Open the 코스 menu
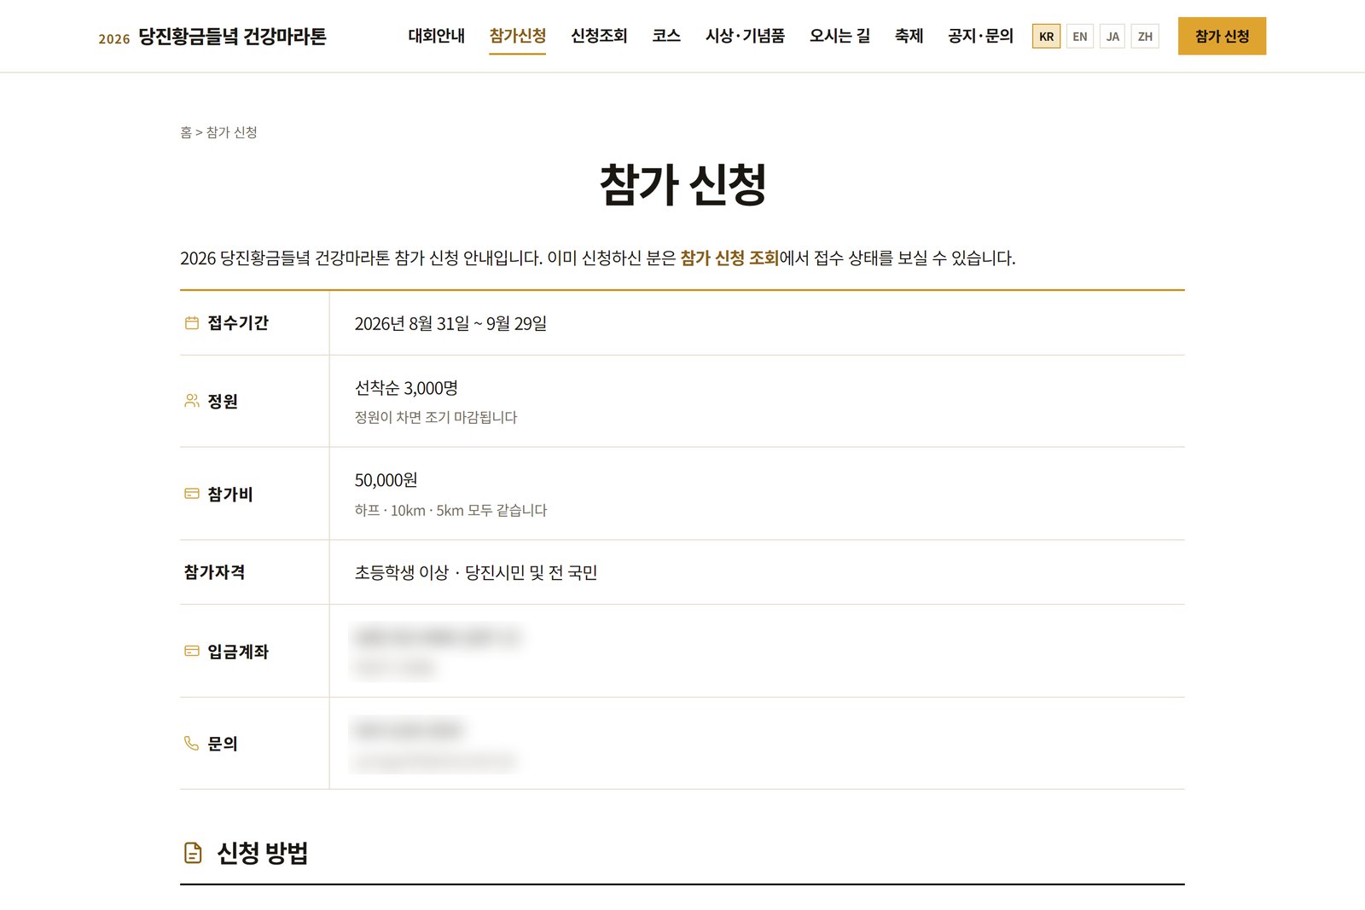This screenshot has height=910, width=1365. click(666, 36)
